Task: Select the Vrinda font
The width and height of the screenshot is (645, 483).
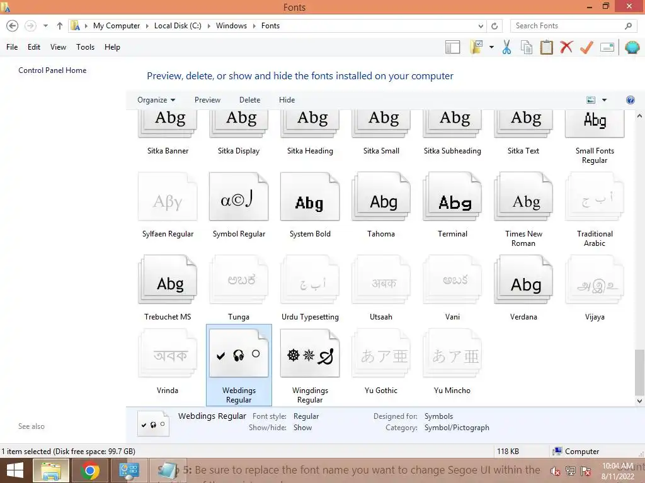Action: tap(168, 362)
